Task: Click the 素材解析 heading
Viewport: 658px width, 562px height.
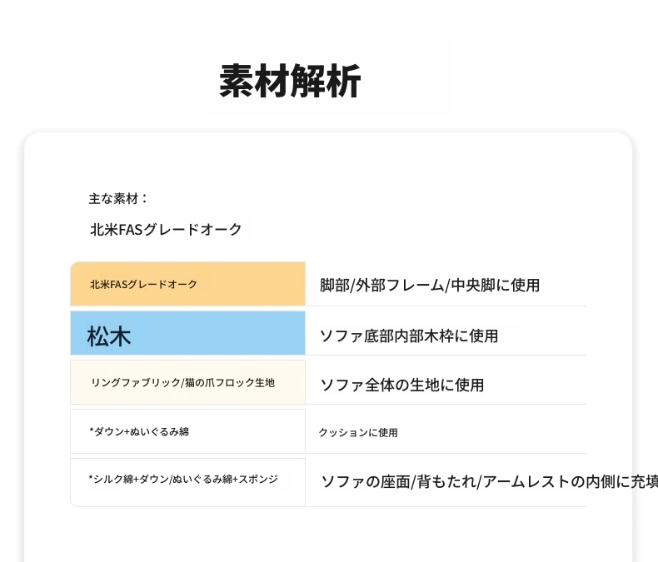Action: (x=290, y=81)
